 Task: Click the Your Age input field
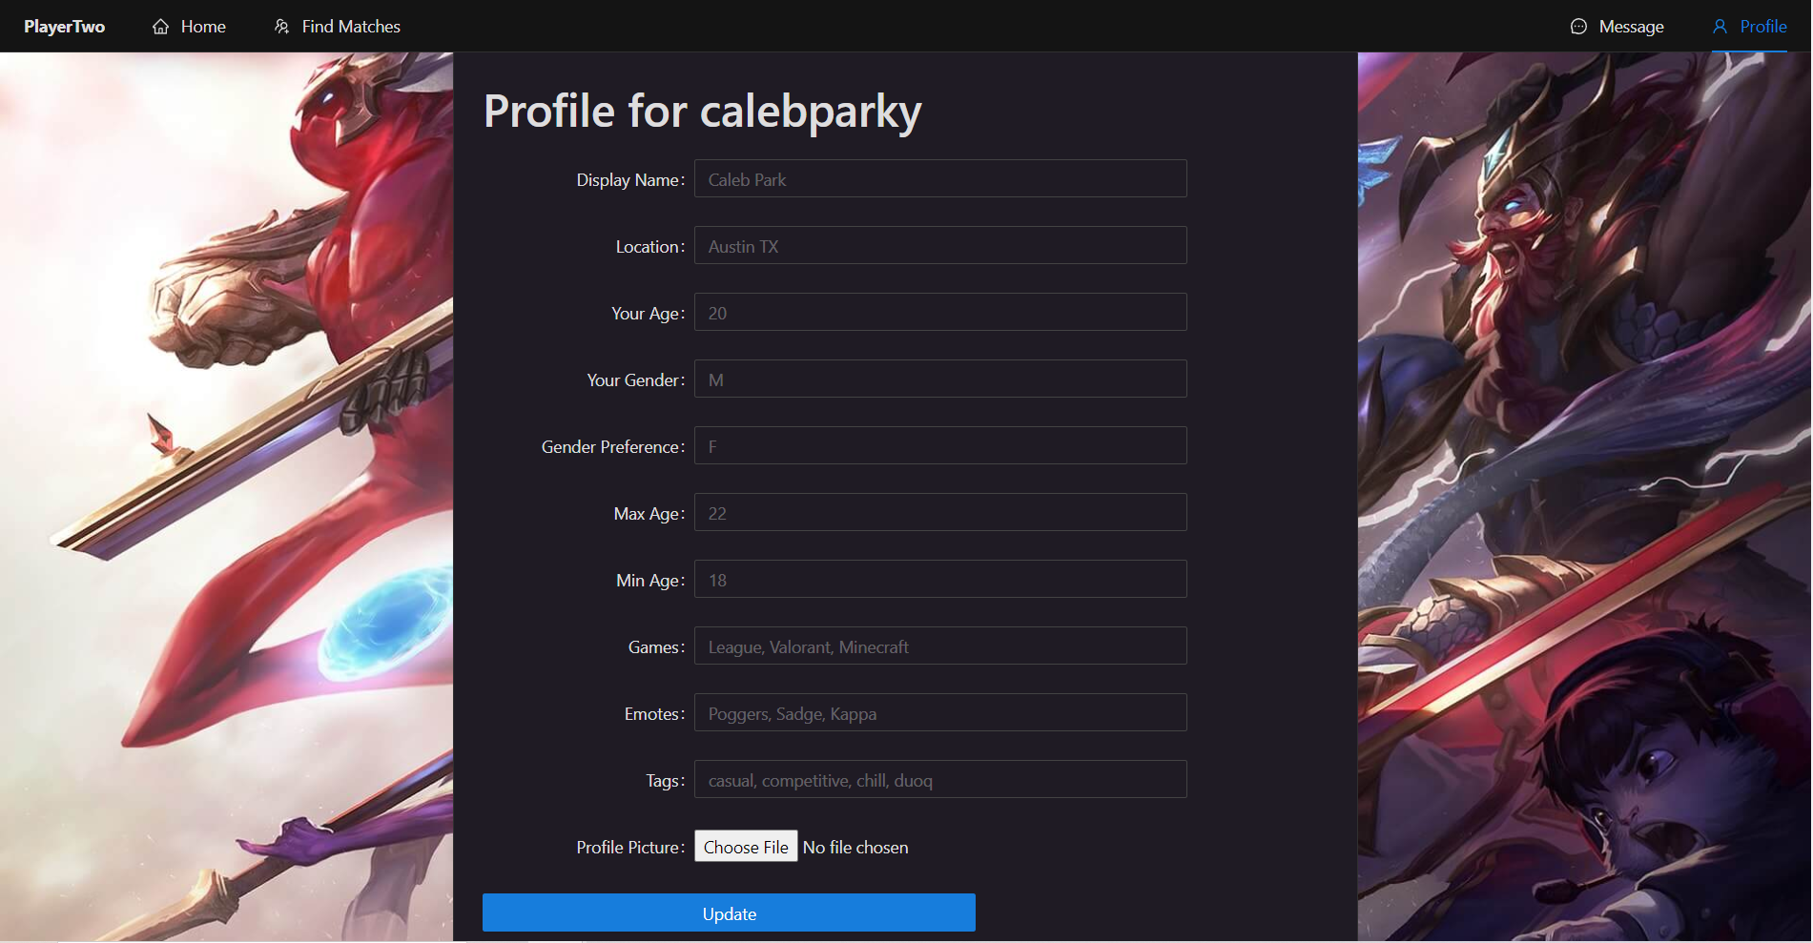tap(940, 312)
